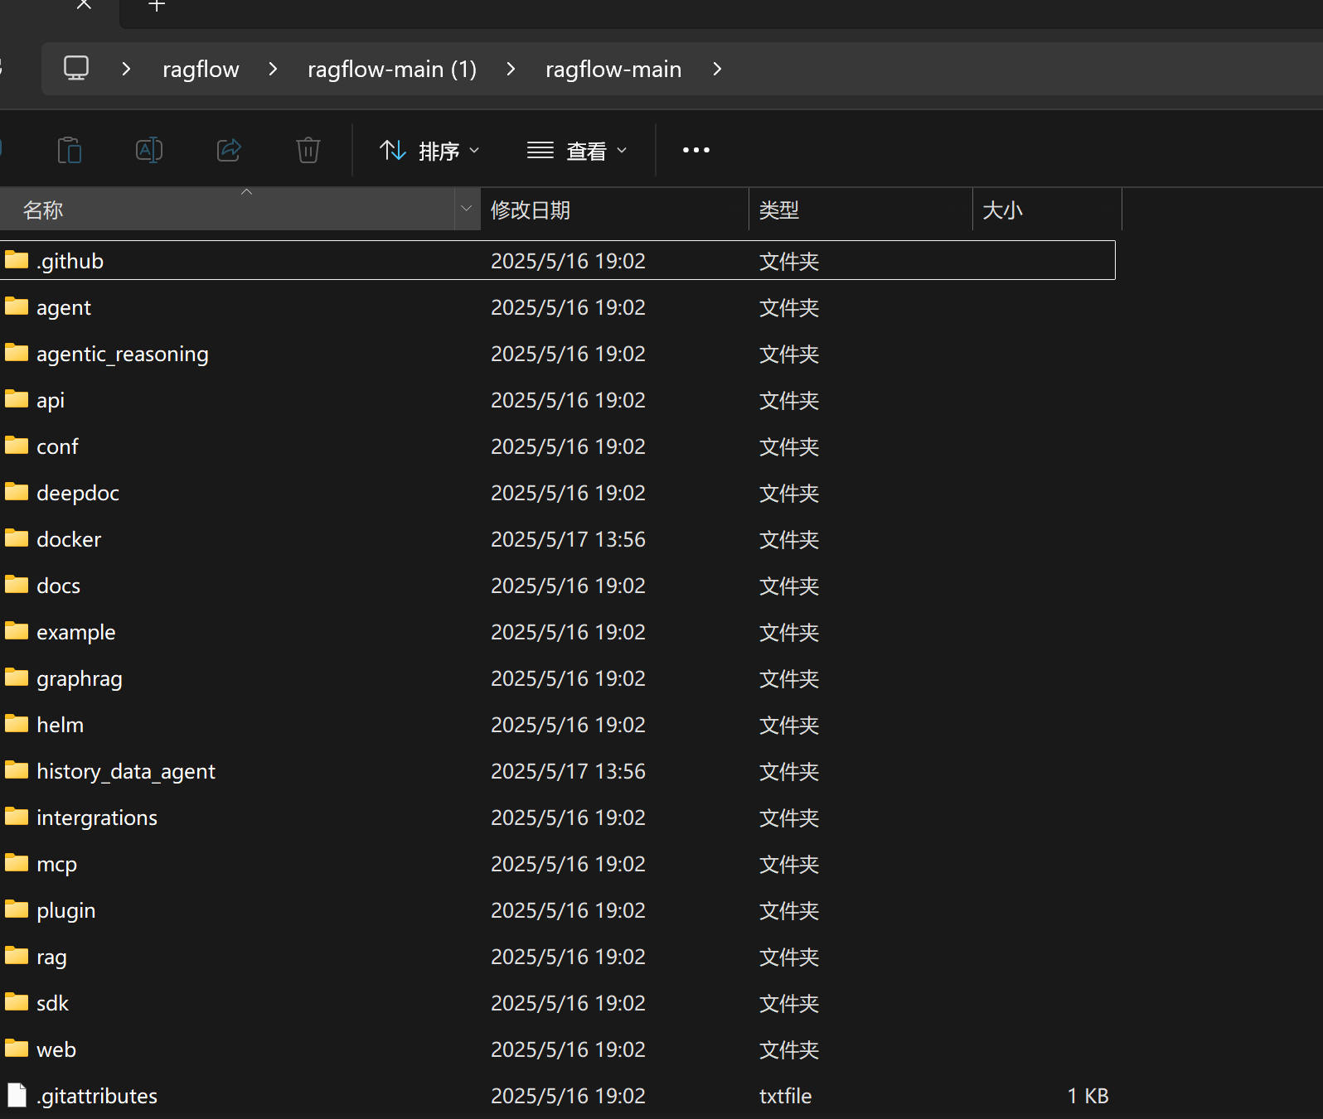1323x1119 pixels.
Task: Select the rag folder icon
Action: click(17, 956)
